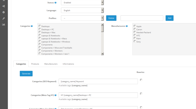
Task: Show help tooltip next to Status
Action: [56, 3]
